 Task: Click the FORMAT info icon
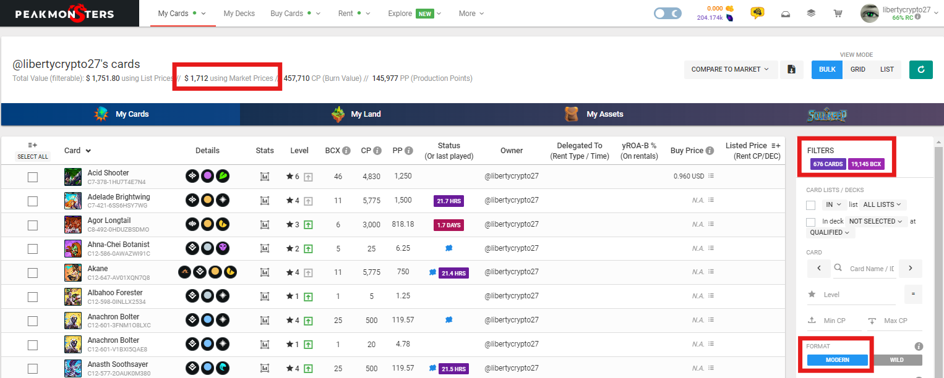tap(919, 346)
